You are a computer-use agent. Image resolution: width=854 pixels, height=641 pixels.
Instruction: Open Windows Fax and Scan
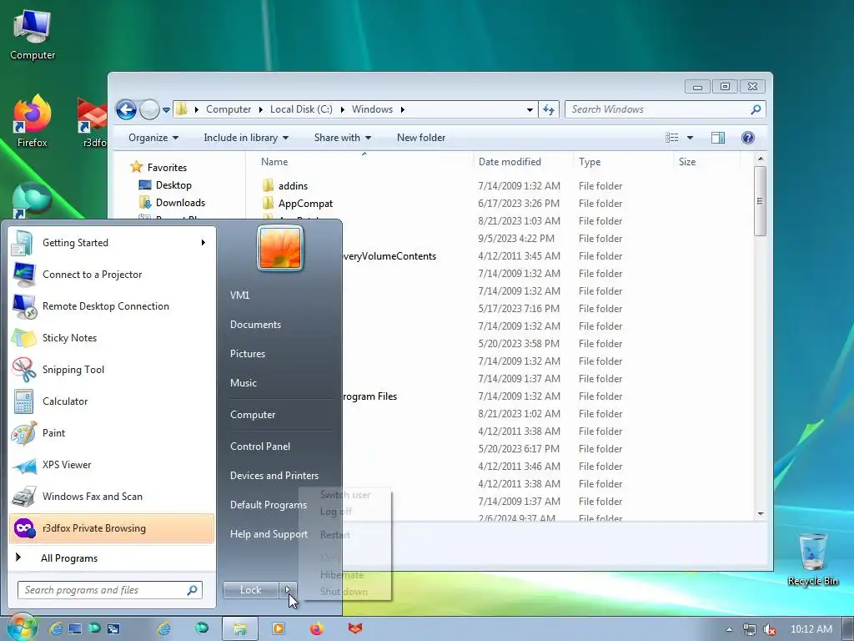[x=112, y=496]
